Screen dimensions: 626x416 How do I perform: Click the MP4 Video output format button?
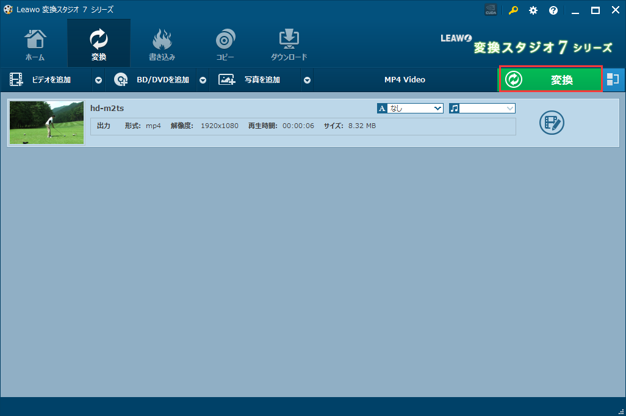405,80
